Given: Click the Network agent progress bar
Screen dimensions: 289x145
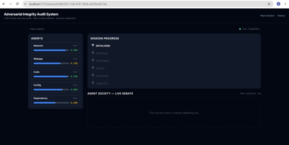Looking at the screenshot, I should [x=51, y=50].
